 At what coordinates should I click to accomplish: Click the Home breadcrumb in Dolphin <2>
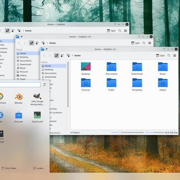coord(77,55)
